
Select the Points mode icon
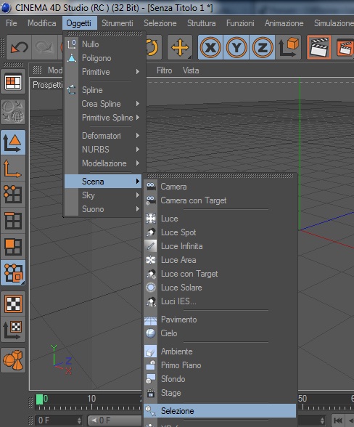[x=13, y=195]
